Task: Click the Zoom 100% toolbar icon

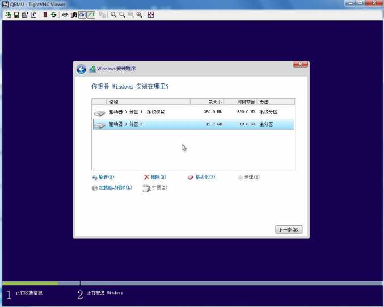Action: (x=130, y=15)
